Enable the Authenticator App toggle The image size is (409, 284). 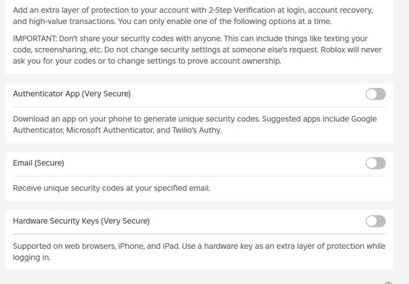tap(375, 95)
